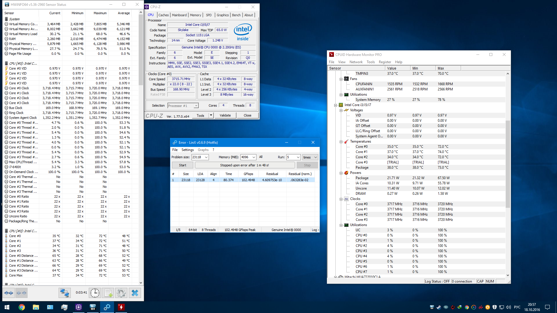Open the volume control in system tray
The width and height of the screenshot is (557, 313).
[508, 307]
